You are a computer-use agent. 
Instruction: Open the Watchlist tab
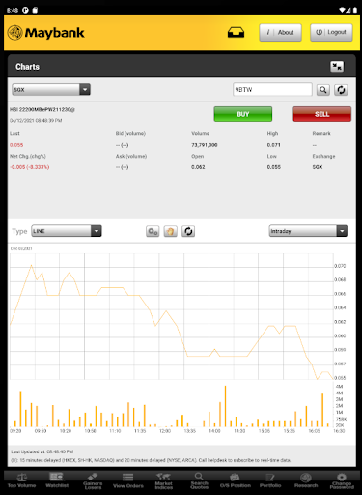pos(57,480)
